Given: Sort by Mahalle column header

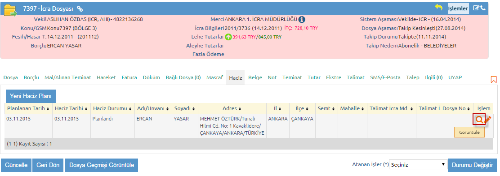Looking at the screenshot, I should click(352, 109).
